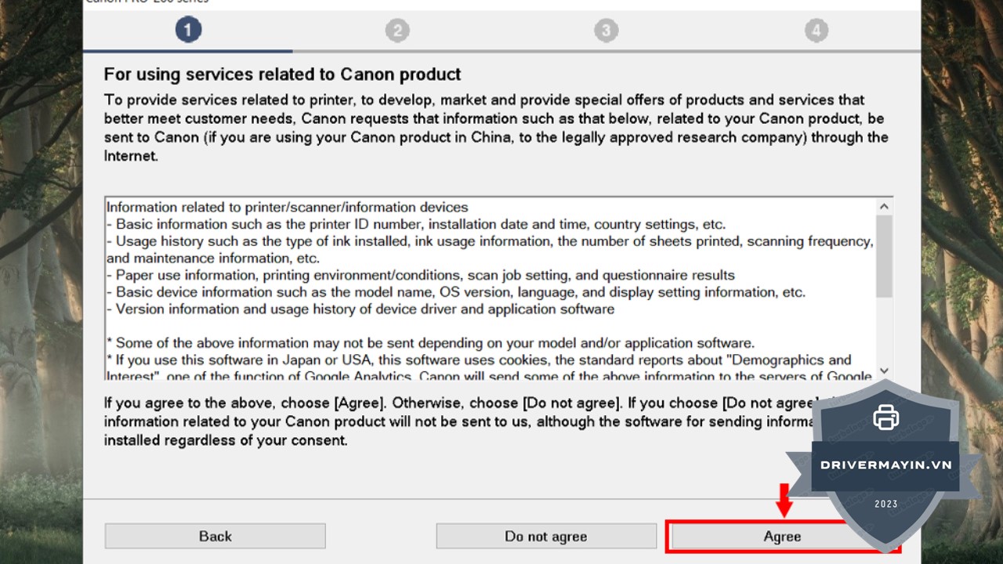Click the printer icon on the badge
Viewport: 1003px width, 564px height.
885,417
